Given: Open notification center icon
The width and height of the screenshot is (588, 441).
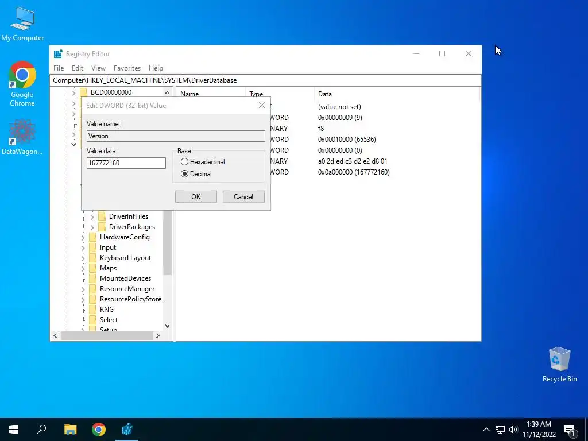Looking at the screenshot, I should tap(569, 430).
